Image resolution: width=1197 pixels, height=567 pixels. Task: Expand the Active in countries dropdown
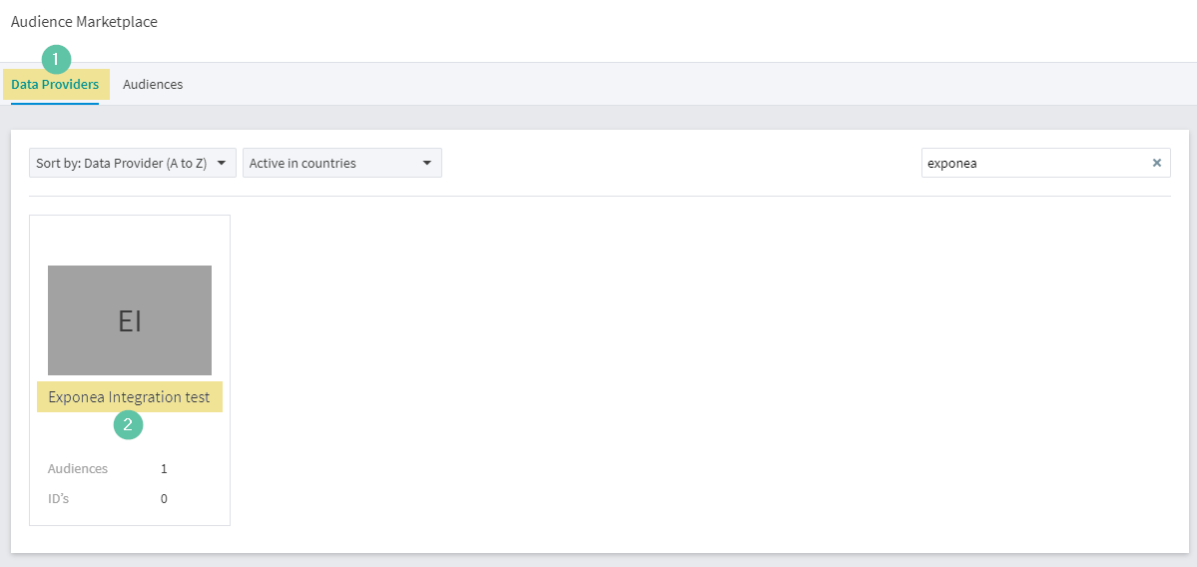coord(342,163)
